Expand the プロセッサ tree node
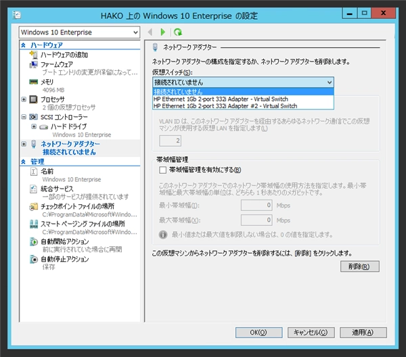This screenshot has width=406, height=357. (24, 99)
